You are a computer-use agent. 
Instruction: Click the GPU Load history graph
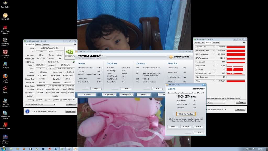(236, 69)
